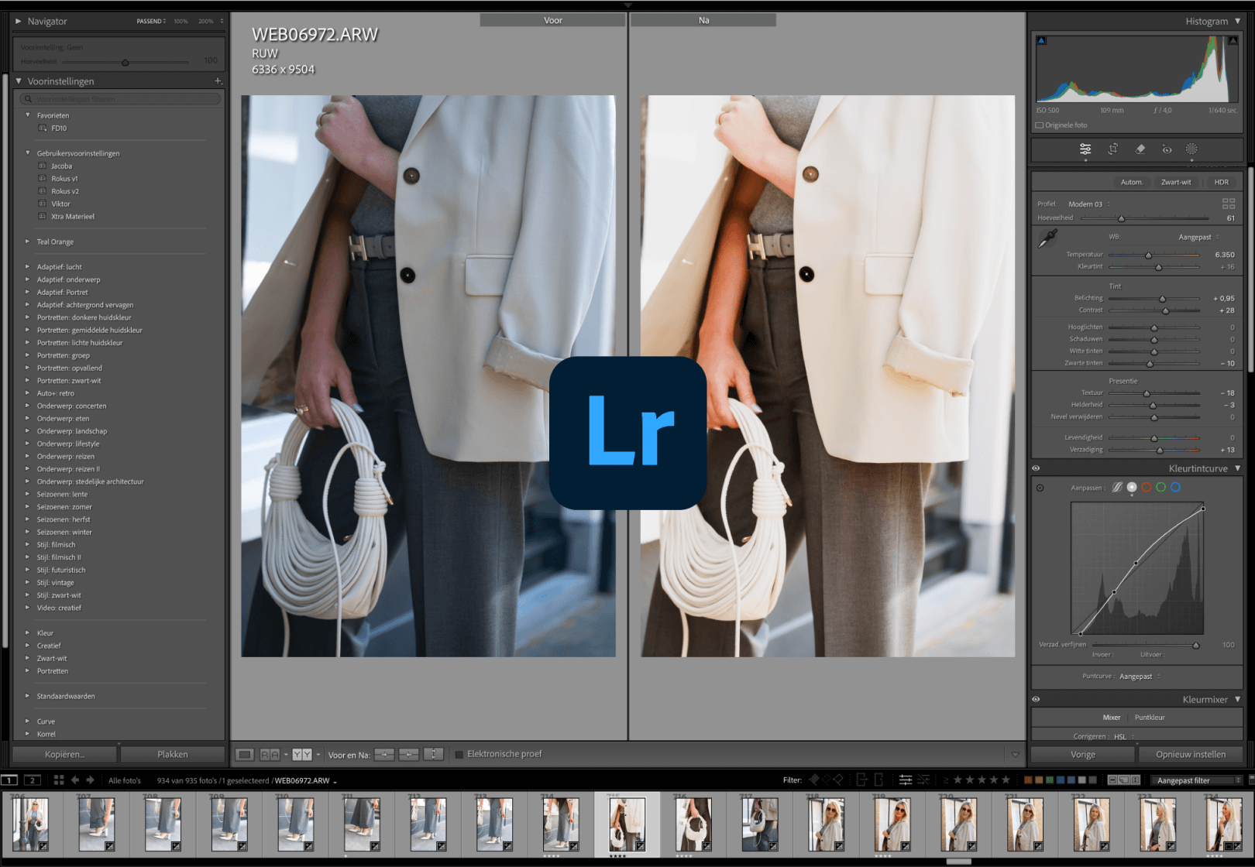The width and height of the screenshot is (1255, 867).
Task: Add new preset with plus icon
Action: [218, 81]
